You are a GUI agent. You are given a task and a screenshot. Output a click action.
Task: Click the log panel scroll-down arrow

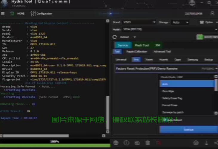[x=108, y=132]
